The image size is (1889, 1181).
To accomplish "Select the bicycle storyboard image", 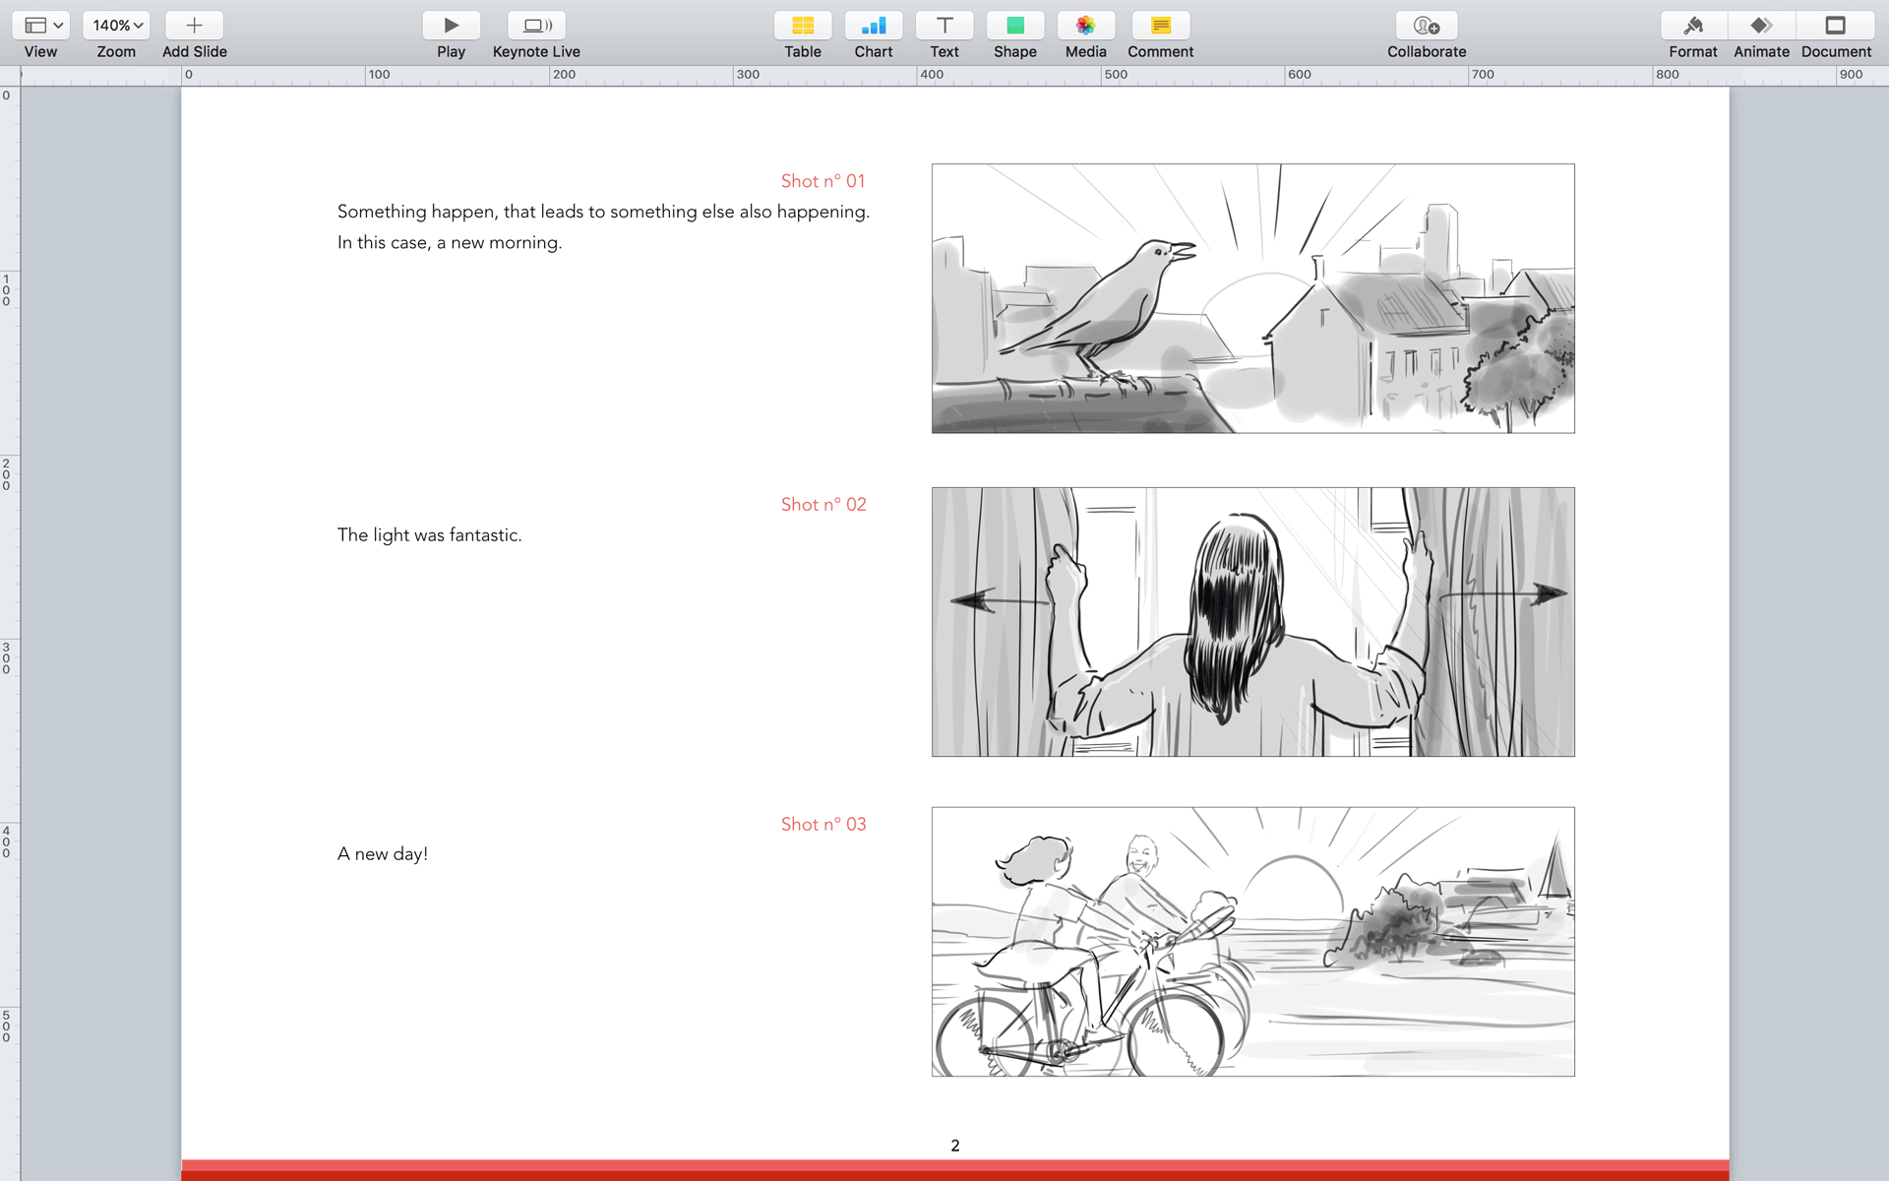I will click(x=1252, y=942).
